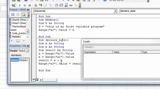Click the Step Into icon
Screen dimensions: 160x90
click(x=40, y=5)
